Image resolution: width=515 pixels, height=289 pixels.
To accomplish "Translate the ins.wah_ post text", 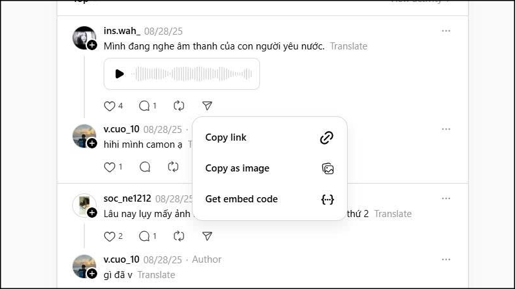I will coord(348,46).
